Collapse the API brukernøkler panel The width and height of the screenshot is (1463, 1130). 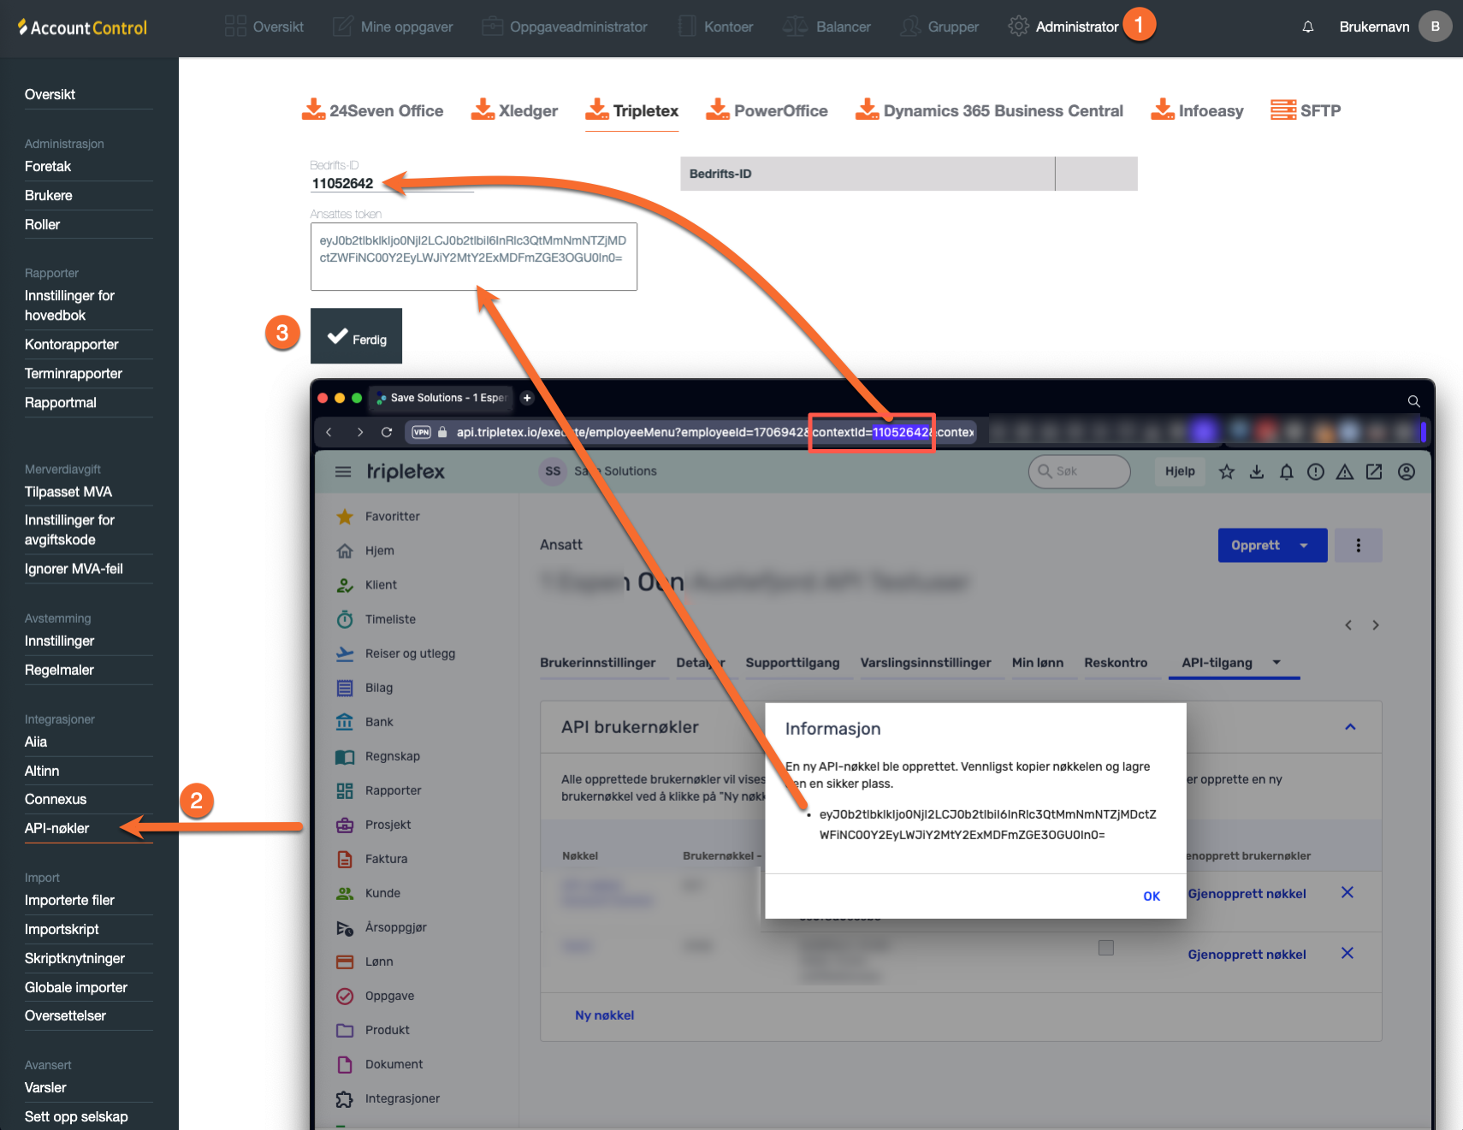pyautogui.click(x=1350, y=727)
